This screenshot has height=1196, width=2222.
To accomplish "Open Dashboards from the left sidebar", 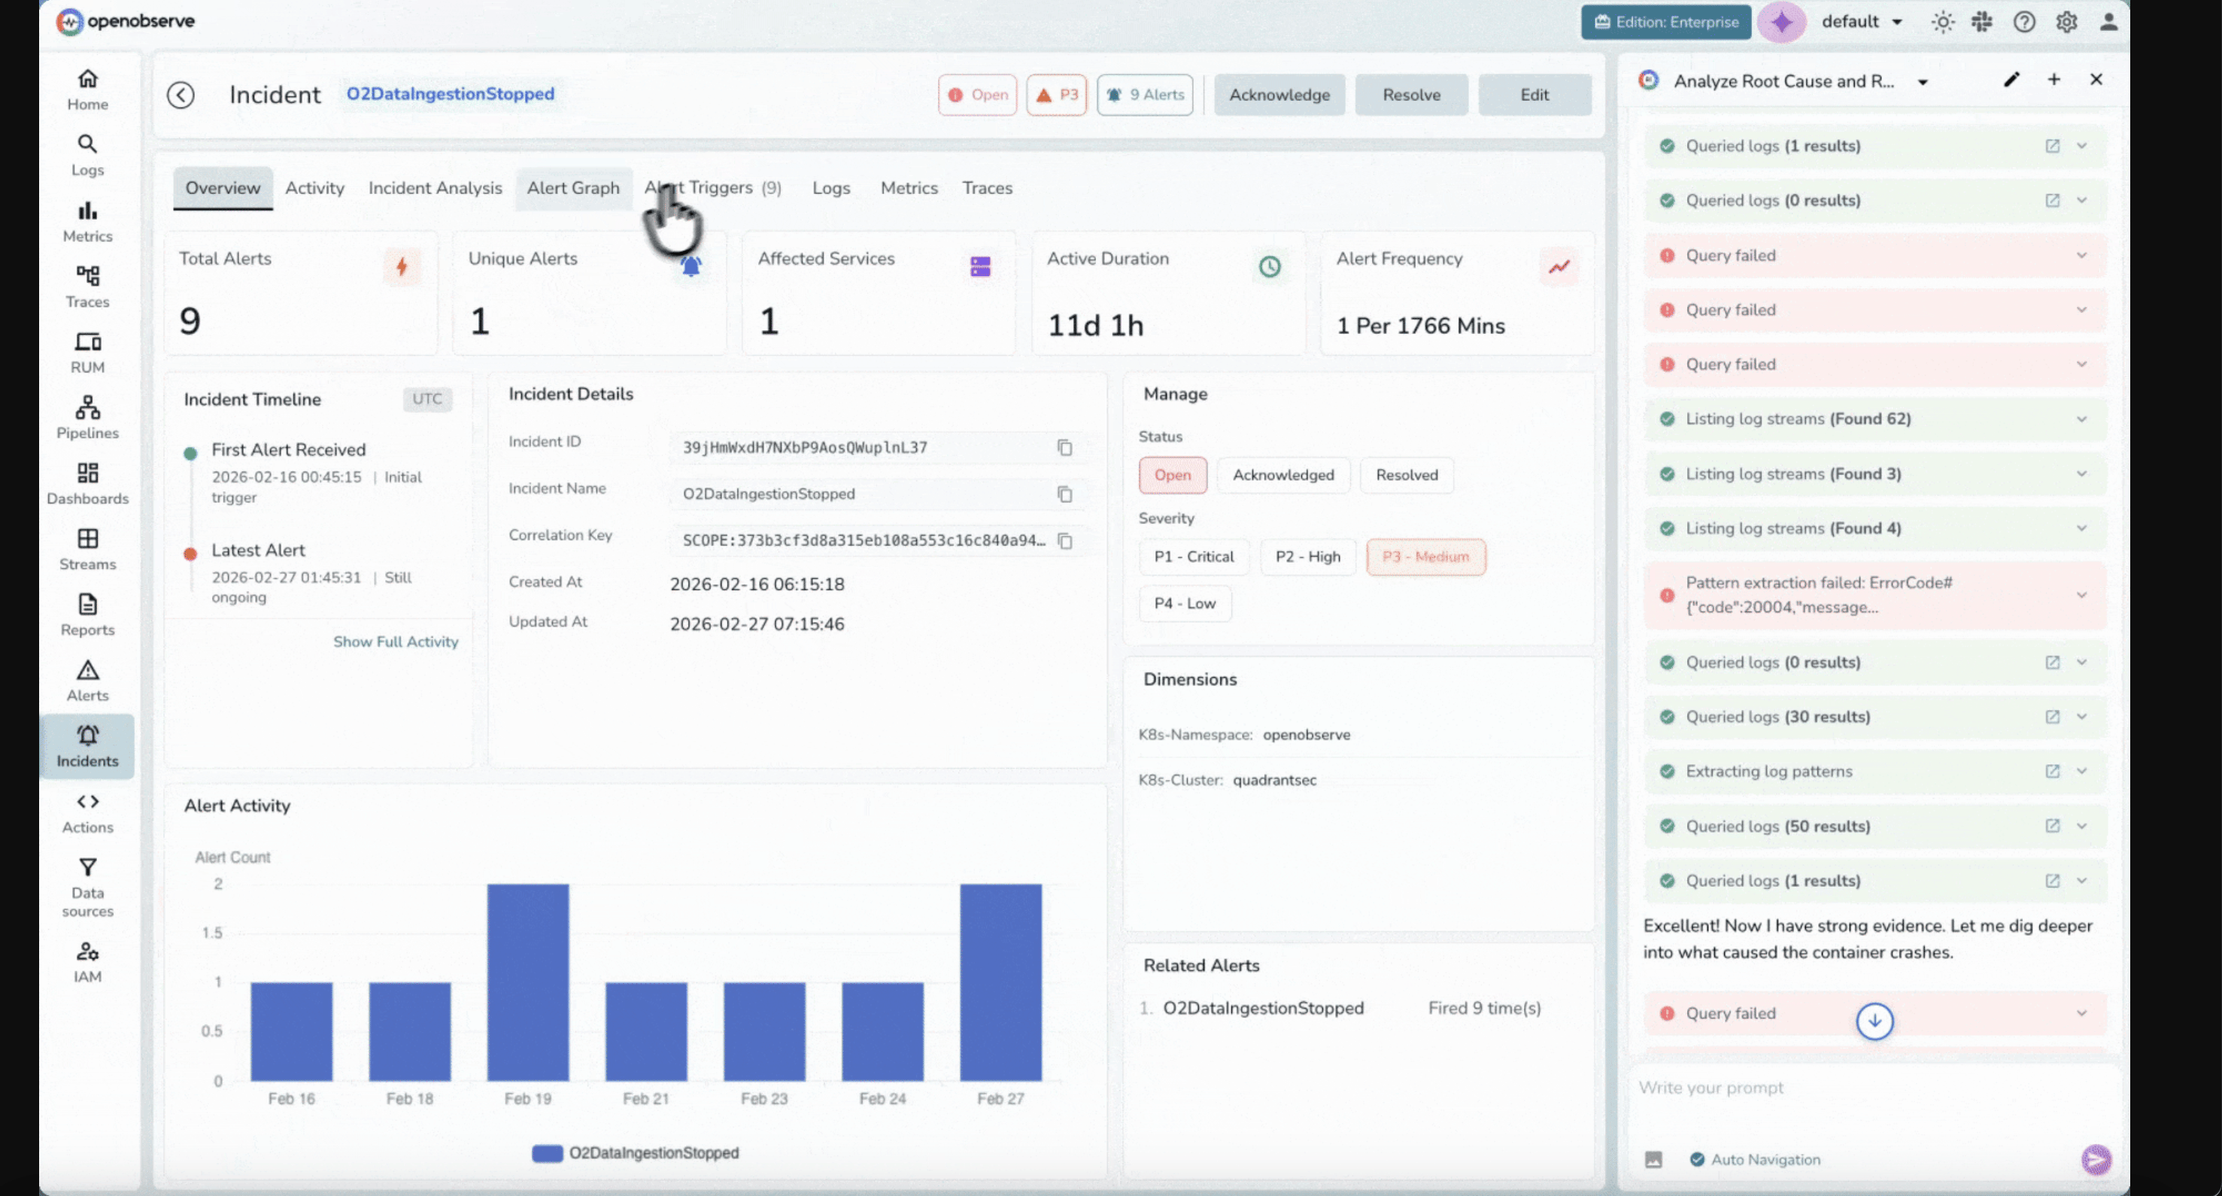I will [87, 483].
